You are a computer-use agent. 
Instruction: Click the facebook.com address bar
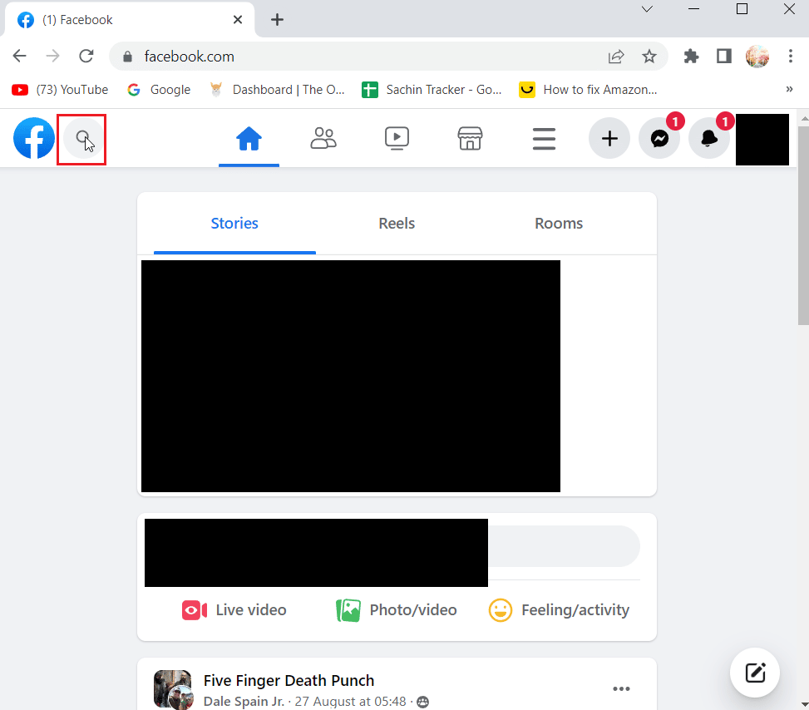coord(388,57)
